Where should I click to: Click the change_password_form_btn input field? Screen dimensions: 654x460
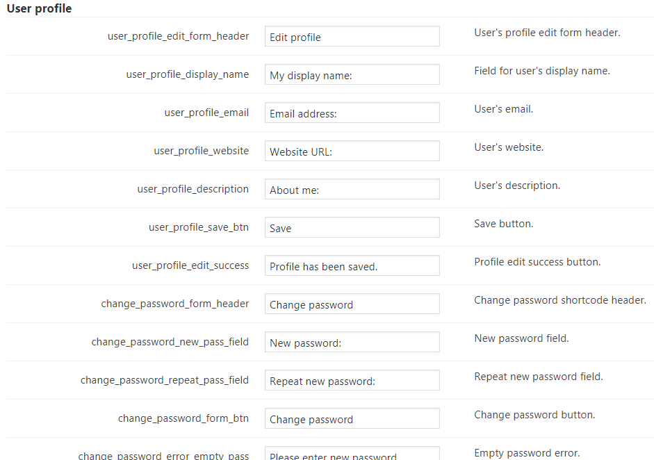(352, 419)
